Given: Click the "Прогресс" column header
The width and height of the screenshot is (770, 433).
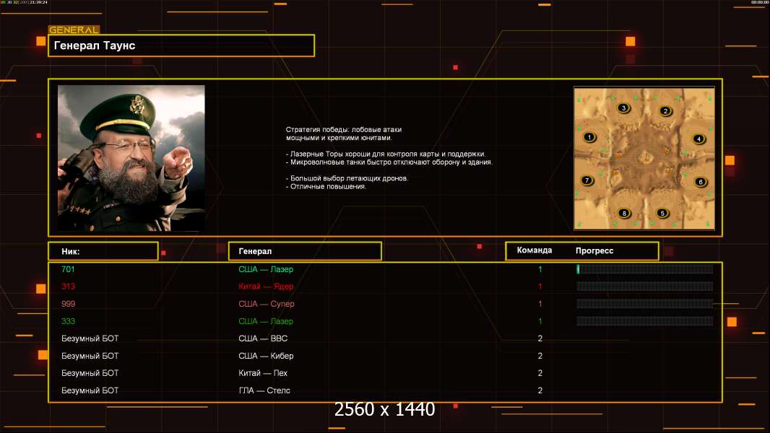Looking at the screenshot, I should (x=594, y=250).
